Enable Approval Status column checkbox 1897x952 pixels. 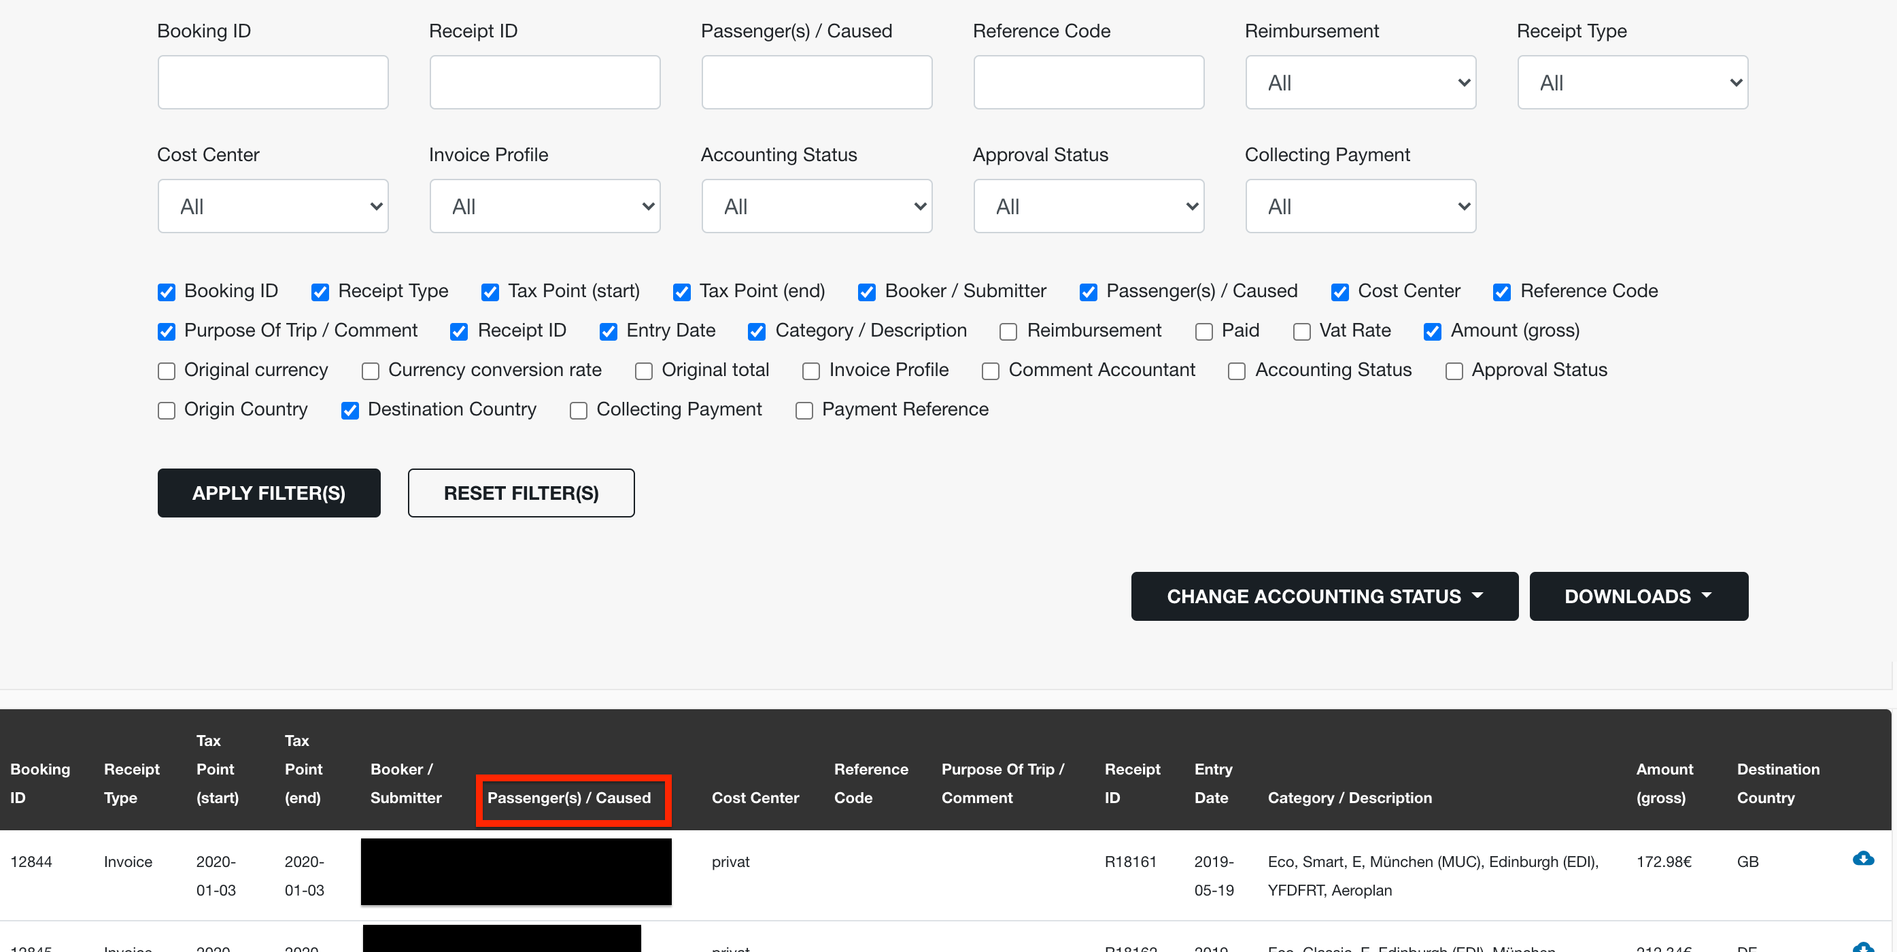pyautogui.click(x=1454, y=371)
